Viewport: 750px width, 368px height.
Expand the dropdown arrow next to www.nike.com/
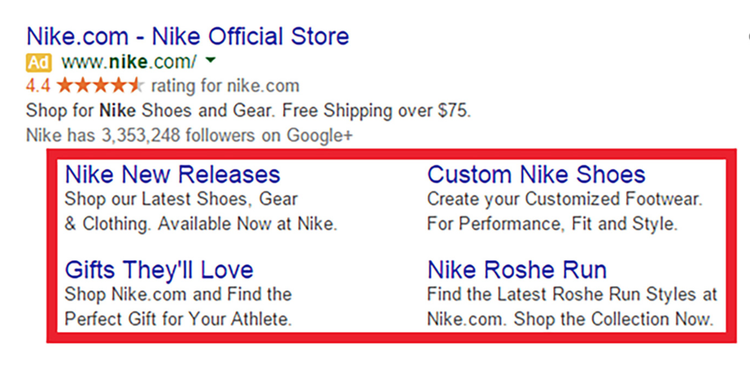pos(211,60)
